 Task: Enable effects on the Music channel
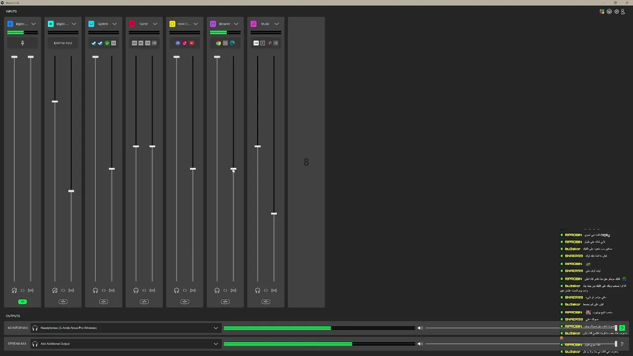(x=266, y=302)
